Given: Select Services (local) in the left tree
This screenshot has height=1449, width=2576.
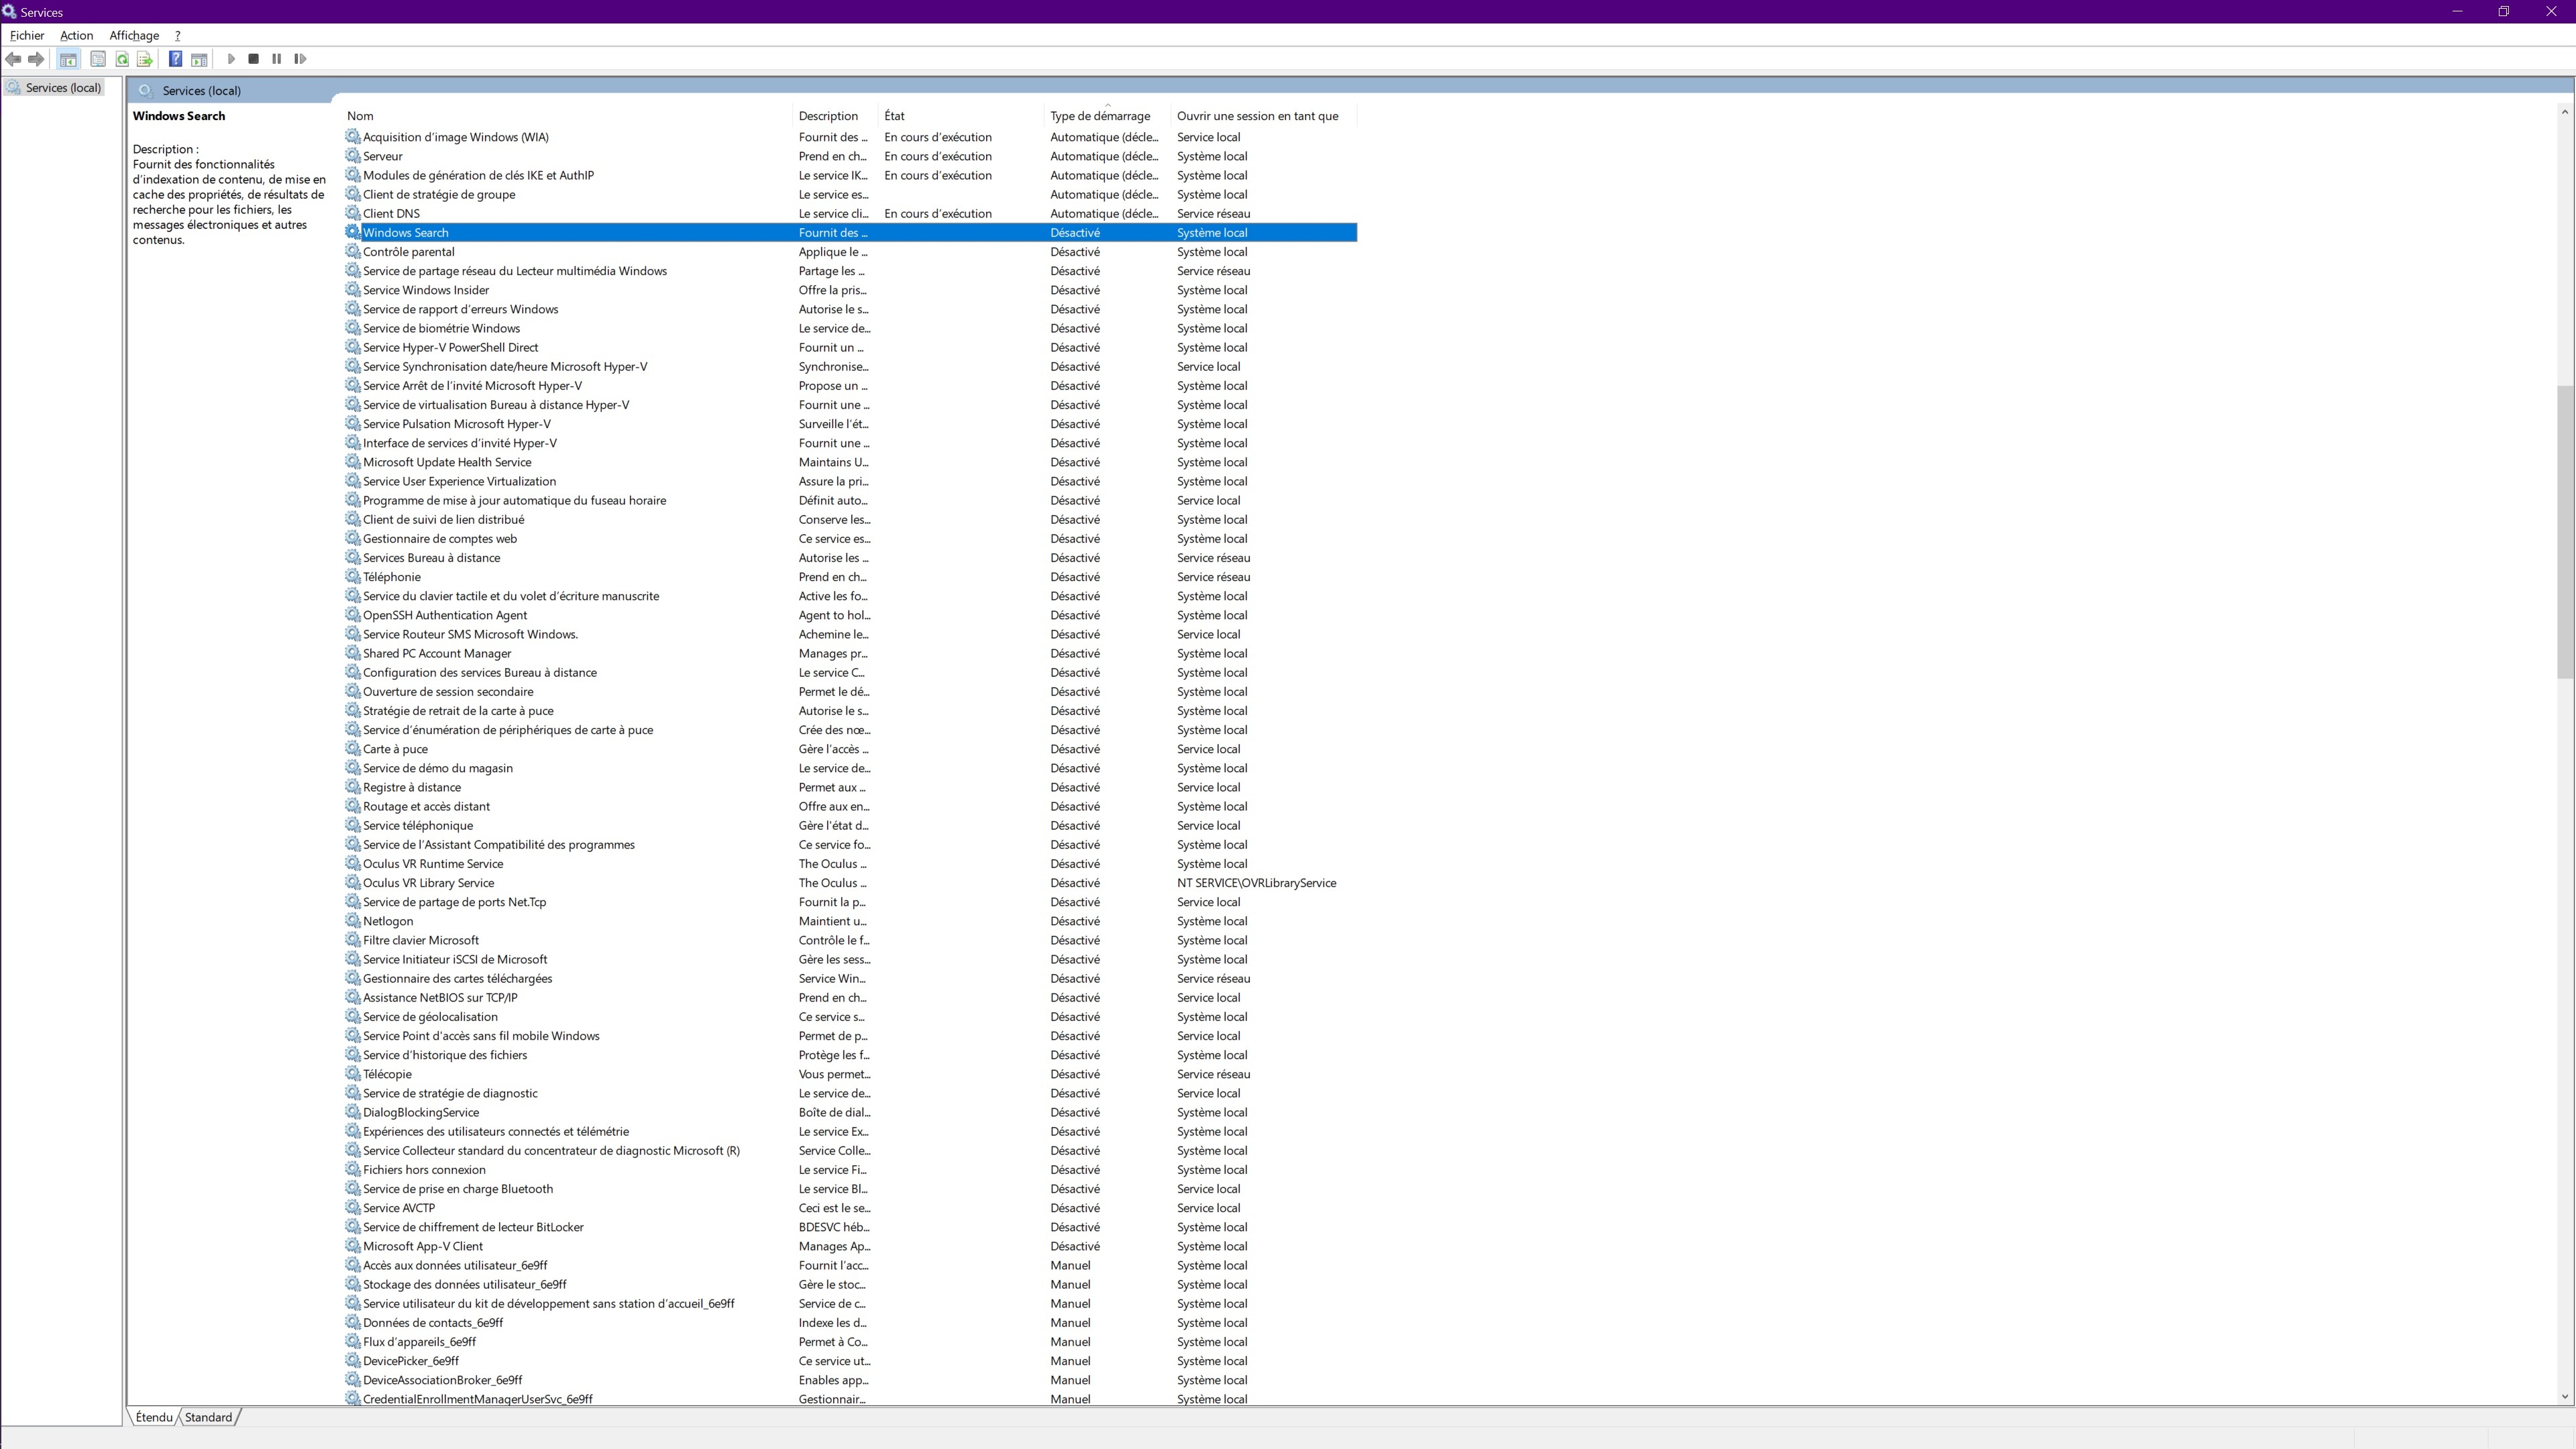Looking at the screenshot, I should click(x=63, y=88).
